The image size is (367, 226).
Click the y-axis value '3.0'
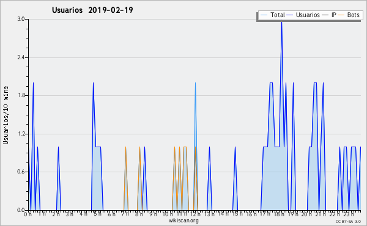coord(21,19)
